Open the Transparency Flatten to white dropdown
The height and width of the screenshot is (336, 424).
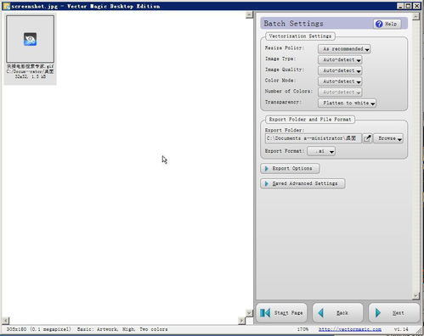pyautogui.click(x=347, y=103)
